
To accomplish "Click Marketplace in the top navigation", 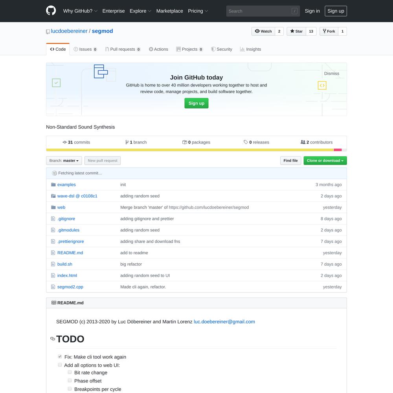I will tap(170, 11).
